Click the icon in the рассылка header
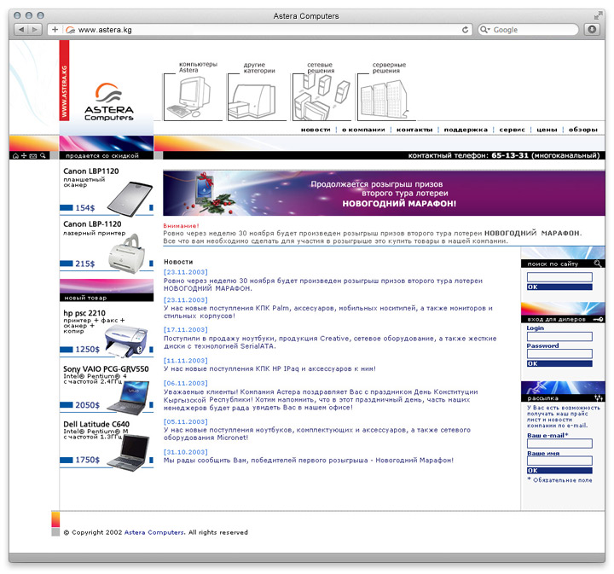The image size is (614, 574). click(x=599, y=397)
